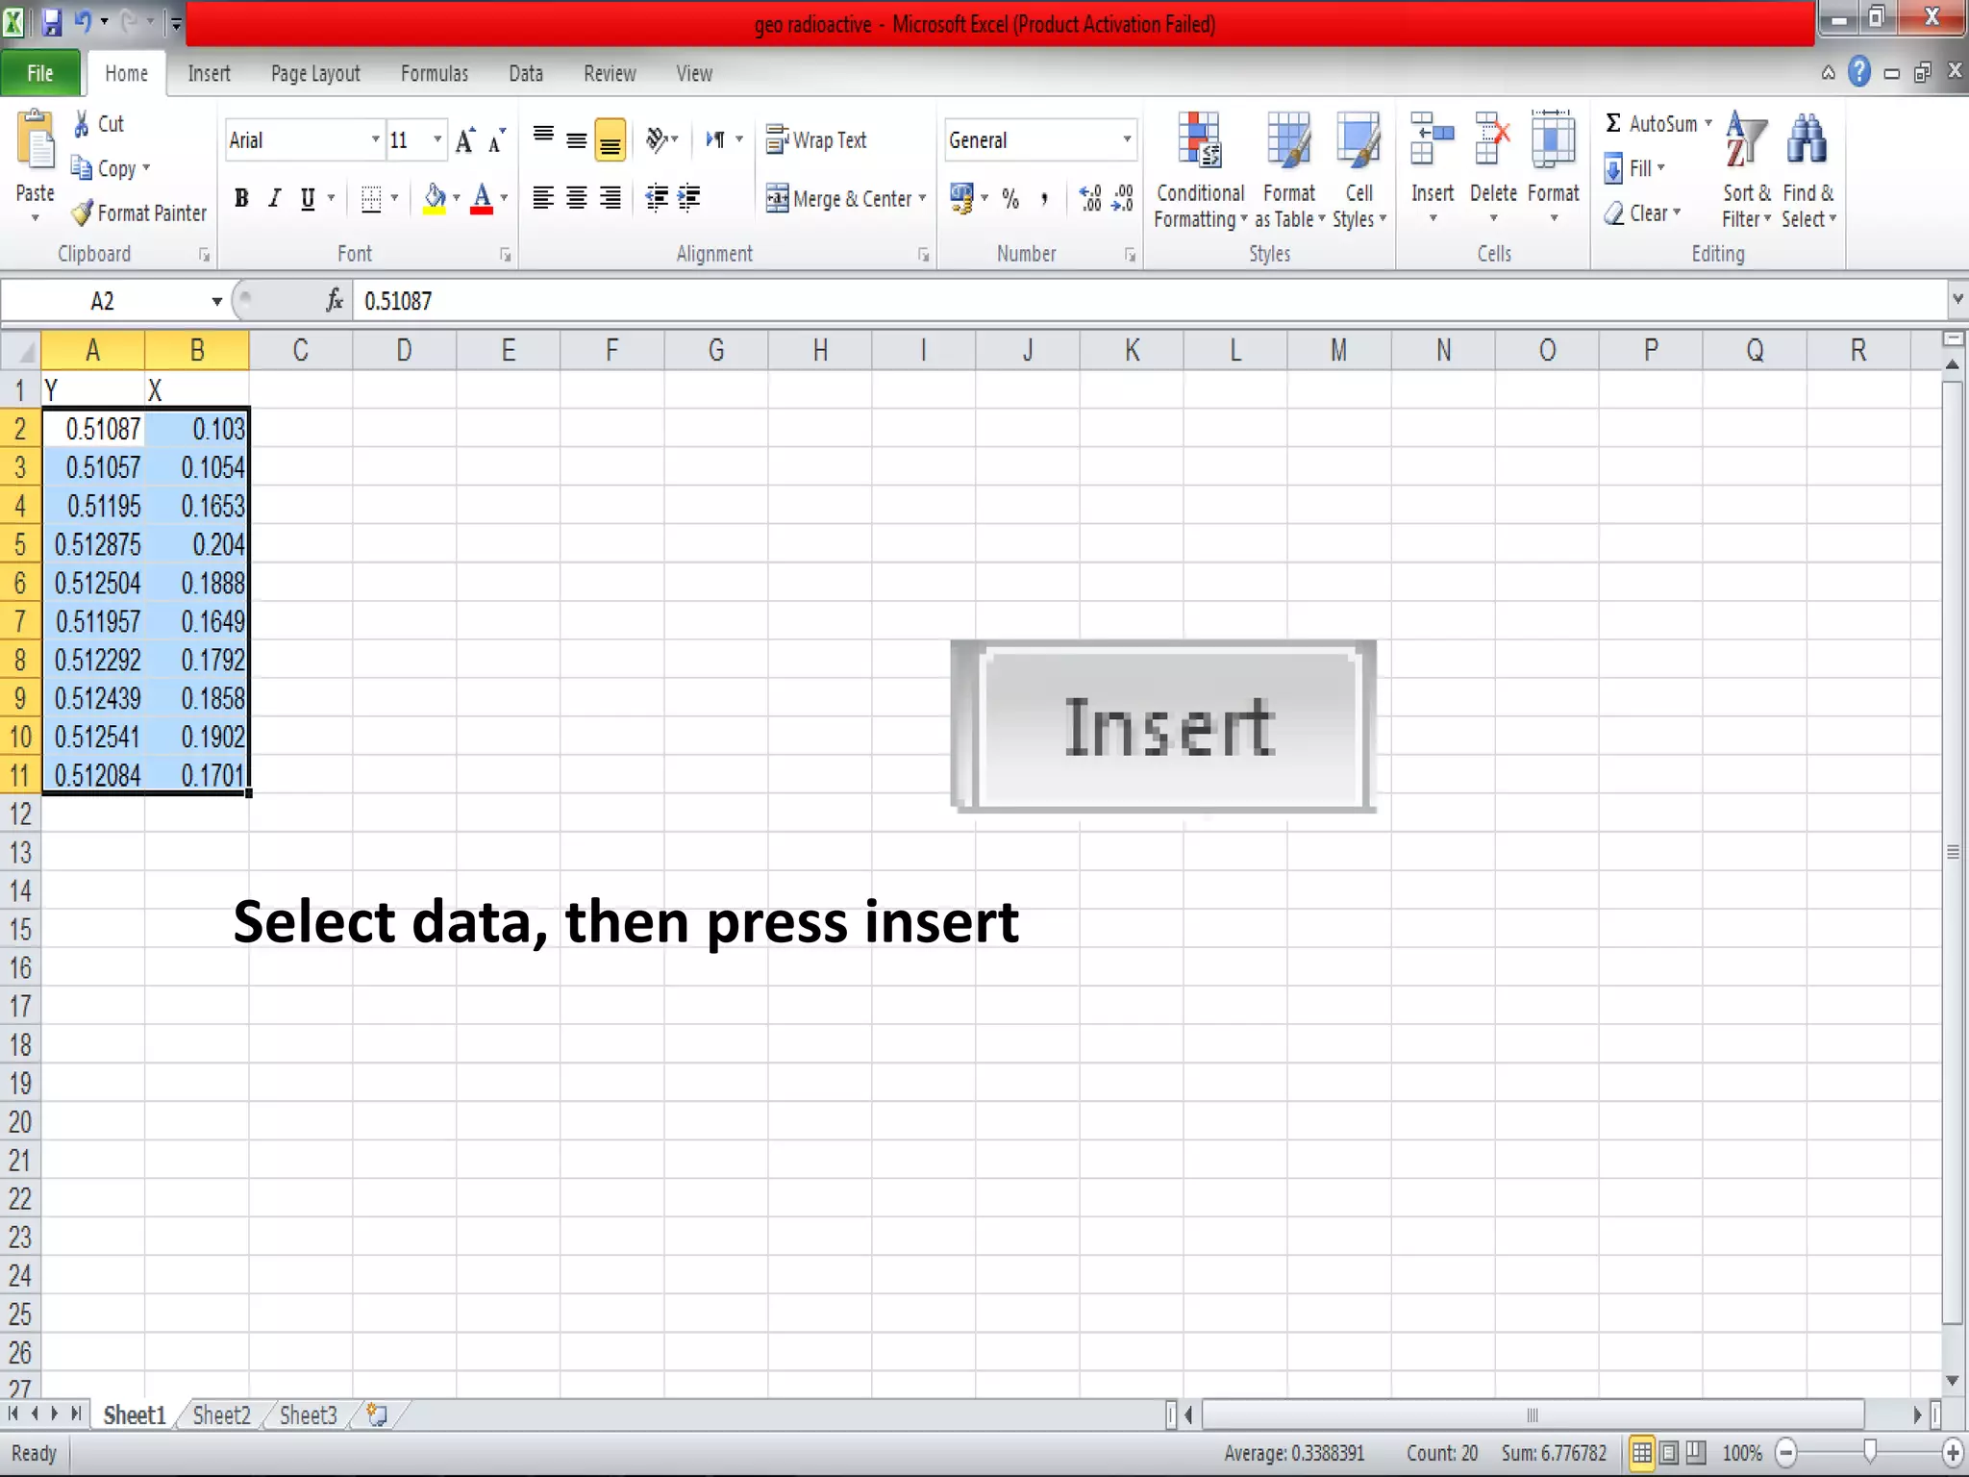1969x1477 pixels.
Task: Open Cell Styles gallery
Action: coord(1358,171)
